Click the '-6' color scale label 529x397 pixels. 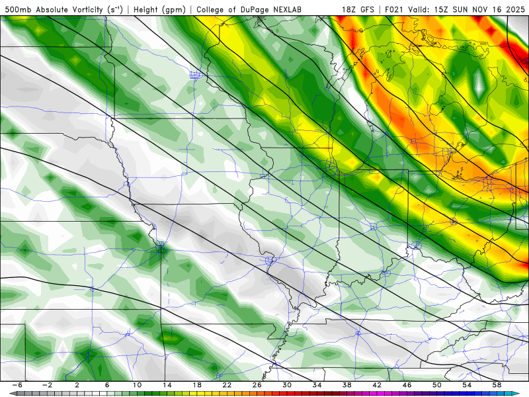pyautogui.click(x=17, y=385)
